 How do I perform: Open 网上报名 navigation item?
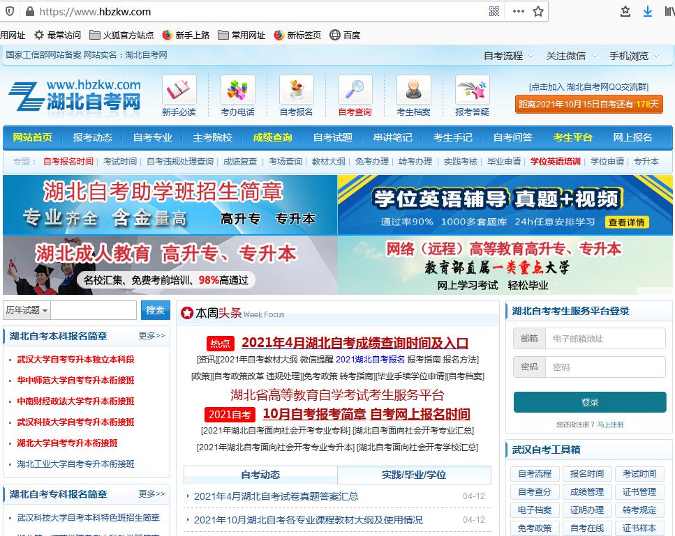click(632, 137)
